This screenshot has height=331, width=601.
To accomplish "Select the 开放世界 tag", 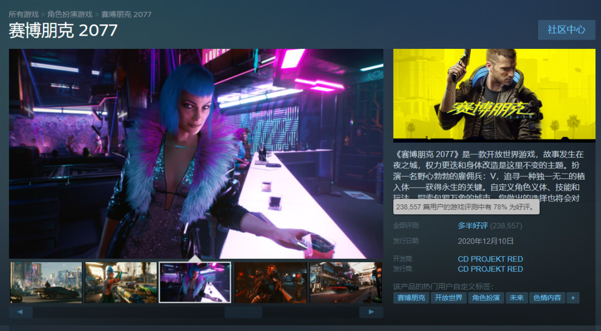I will click(x=449, y=298).
